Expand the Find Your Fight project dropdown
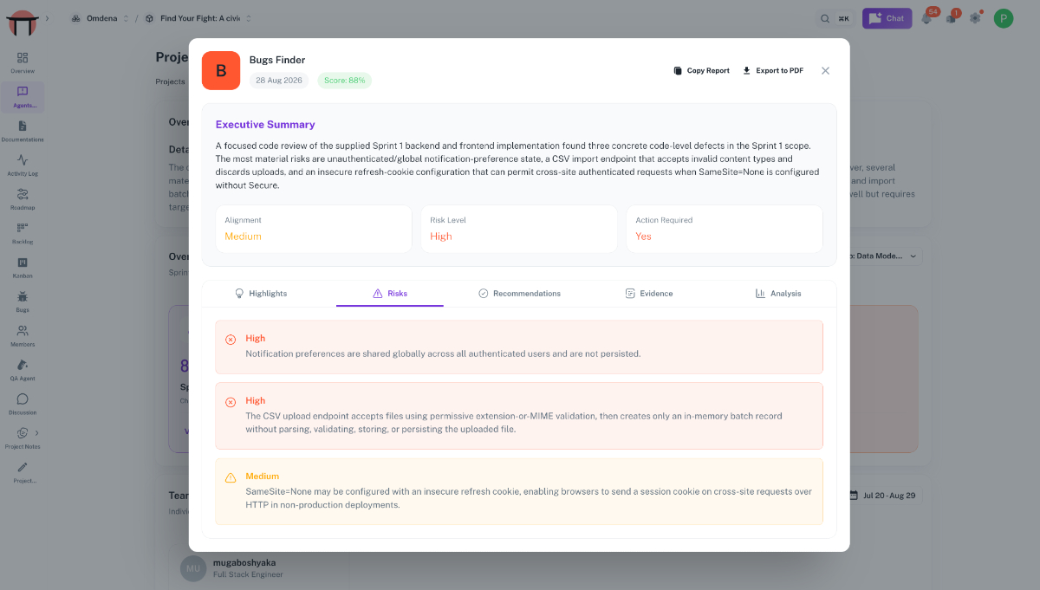 click(198, 18)
